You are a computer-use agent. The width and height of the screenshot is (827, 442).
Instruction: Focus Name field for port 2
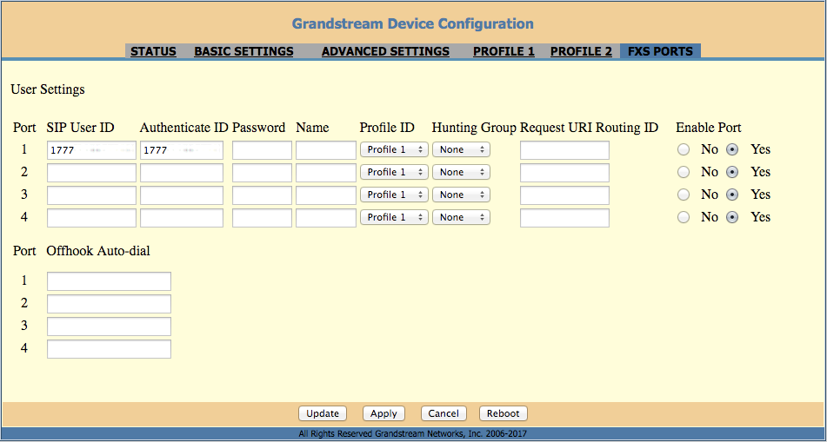point(326,173)
